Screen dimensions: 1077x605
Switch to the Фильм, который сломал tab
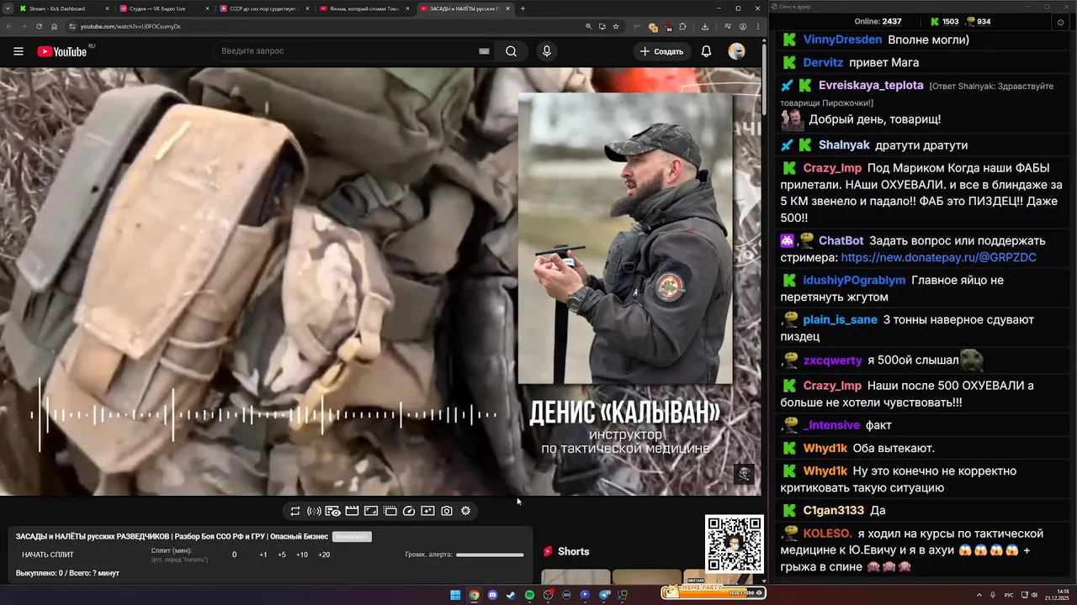point(364,8)
